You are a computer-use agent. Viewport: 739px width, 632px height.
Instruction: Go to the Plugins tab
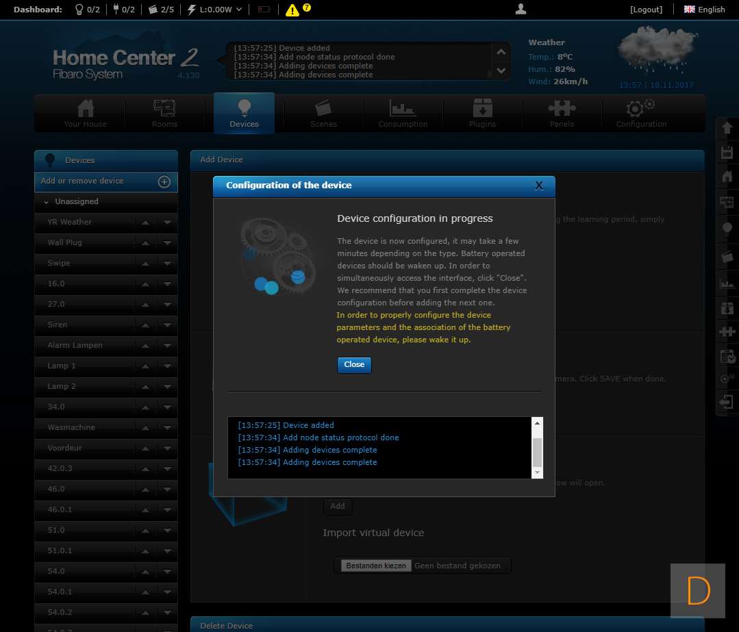coord(482,114)
